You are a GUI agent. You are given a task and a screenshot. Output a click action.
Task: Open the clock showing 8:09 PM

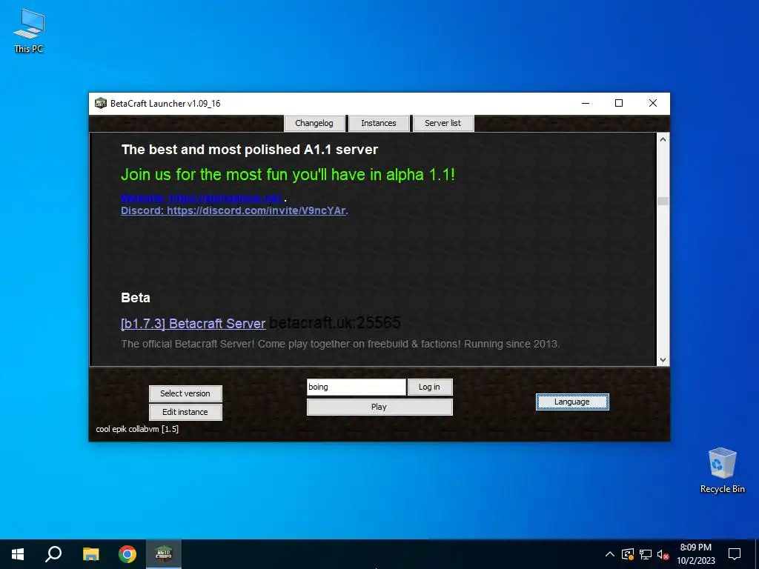pos(695,554)
